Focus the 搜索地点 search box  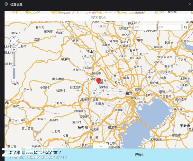[98, 17]
